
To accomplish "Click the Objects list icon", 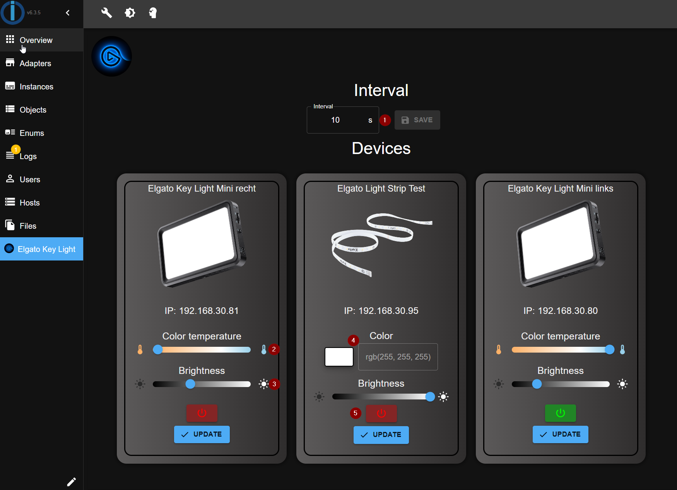I will point(10,109).
